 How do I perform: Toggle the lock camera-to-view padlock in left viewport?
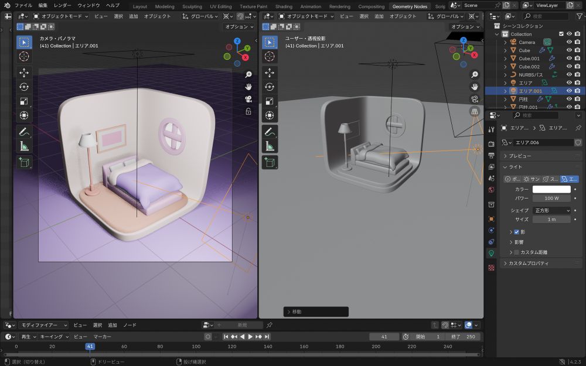(248, 111)
